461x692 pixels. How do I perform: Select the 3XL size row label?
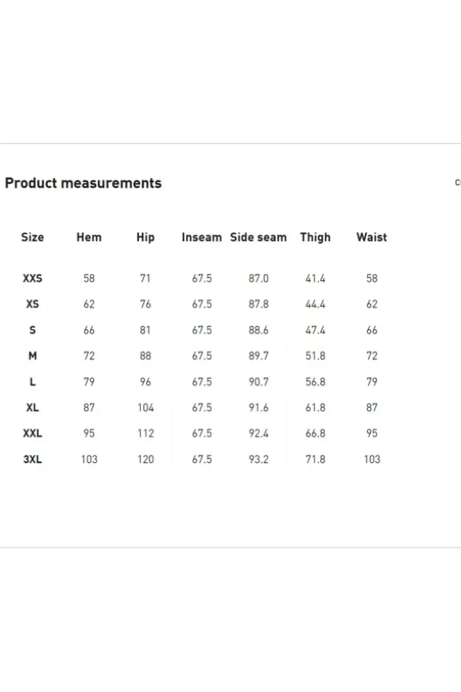33,460
